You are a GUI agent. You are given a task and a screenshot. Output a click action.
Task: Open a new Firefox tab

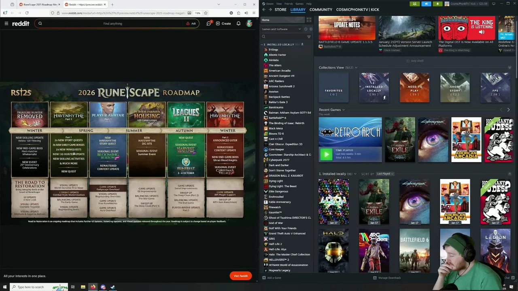pyautogui.click(x=112, y=4)
